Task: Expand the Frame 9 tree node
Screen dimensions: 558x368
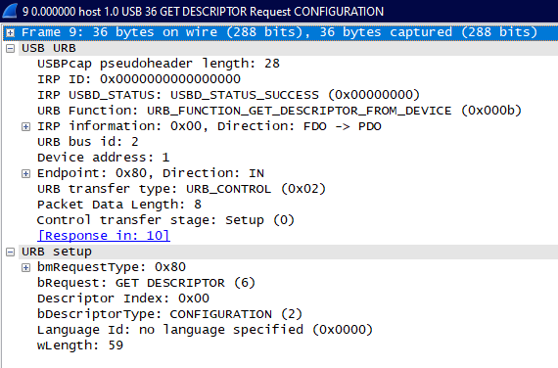Action: (11, 33)
